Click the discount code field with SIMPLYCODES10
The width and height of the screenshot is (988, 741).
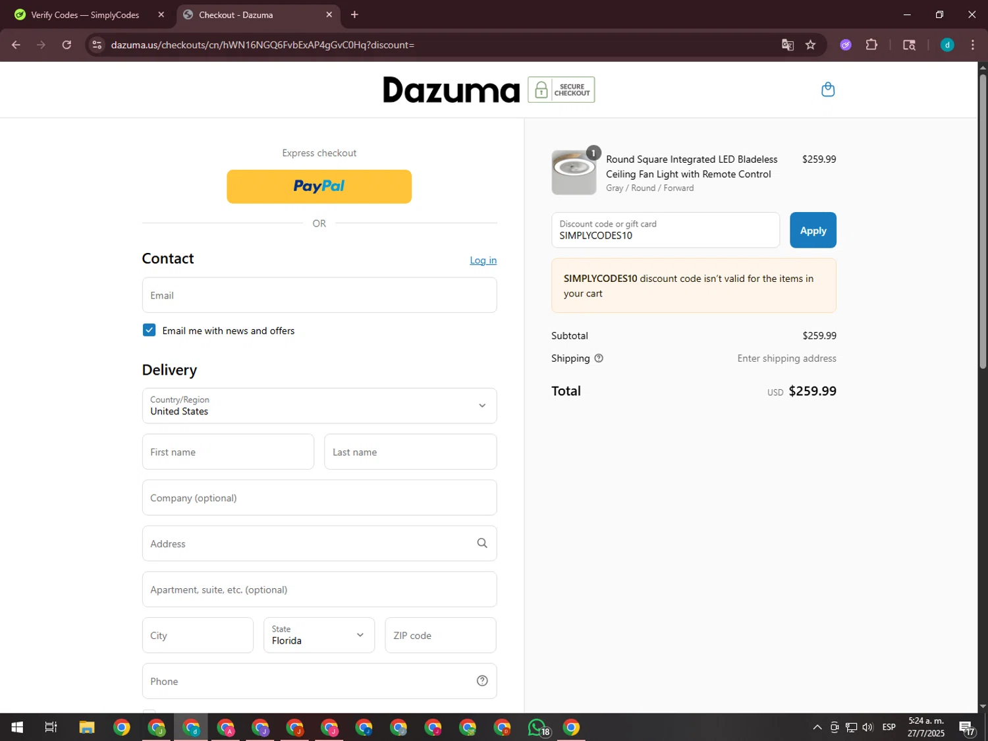[665, 230]
